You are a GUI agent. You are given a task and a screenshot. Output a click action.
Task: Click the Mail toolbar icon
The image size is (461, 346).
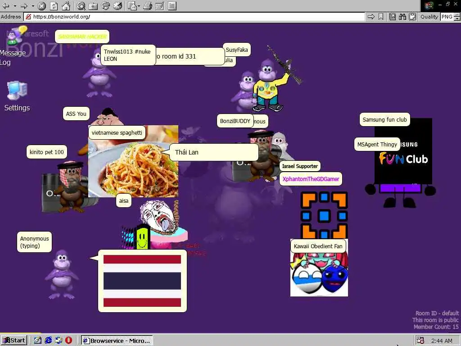click(x=132, y=5)
